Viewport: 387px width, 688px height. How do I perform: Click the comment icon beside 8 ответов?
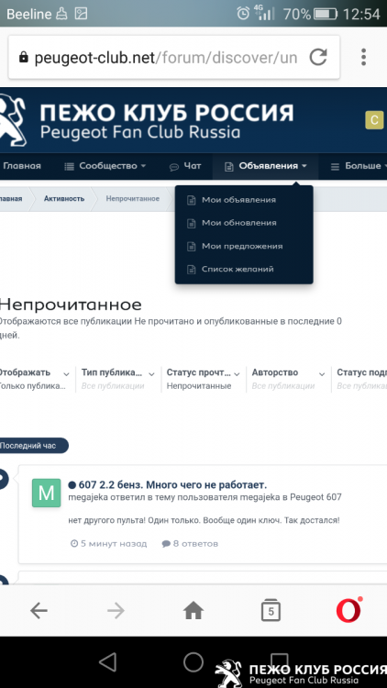166,544
